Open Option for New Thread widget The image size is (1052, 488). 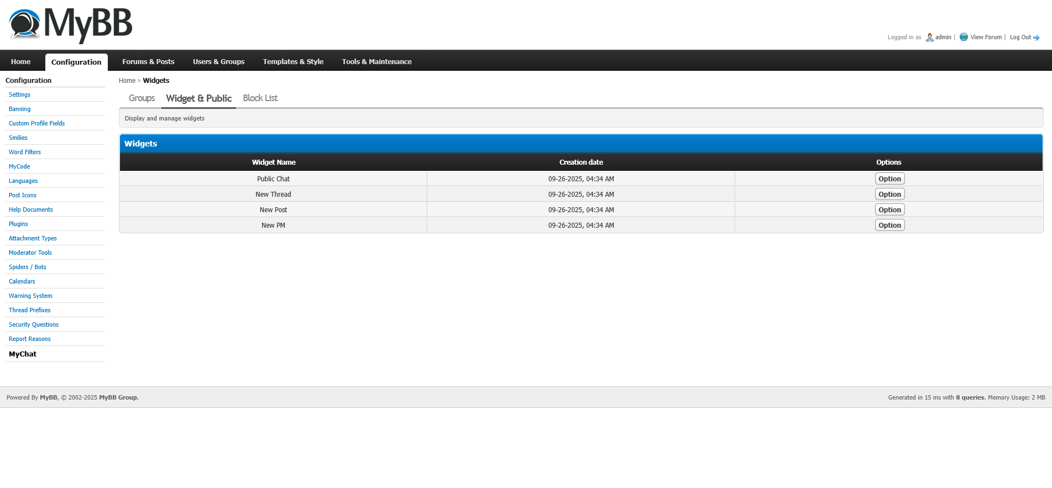click(x=889, y=195)
